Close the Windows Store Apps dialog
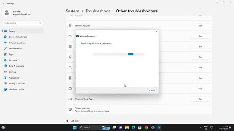234x131 pixels. click(x=156, y=32)
